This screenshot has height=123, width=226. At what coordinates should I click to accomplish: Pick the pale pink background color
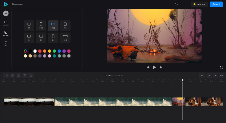(x=50, y=56)
